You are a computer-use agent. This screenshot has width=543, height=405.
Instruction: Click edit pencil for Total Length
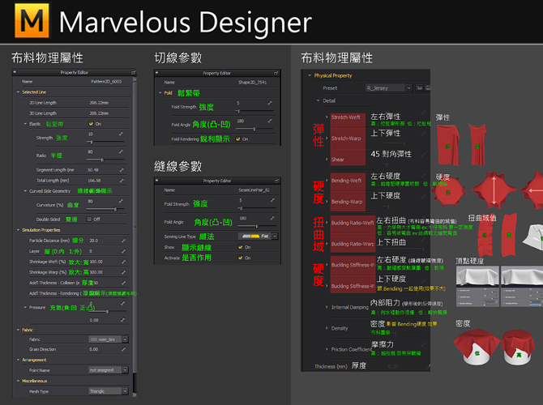point(122,181)
